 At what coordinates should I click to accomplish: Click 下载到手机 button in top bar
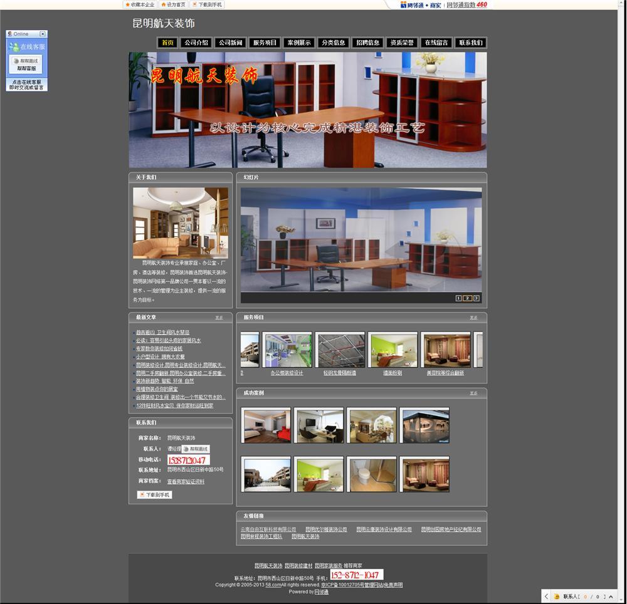[x=207, y=4]
